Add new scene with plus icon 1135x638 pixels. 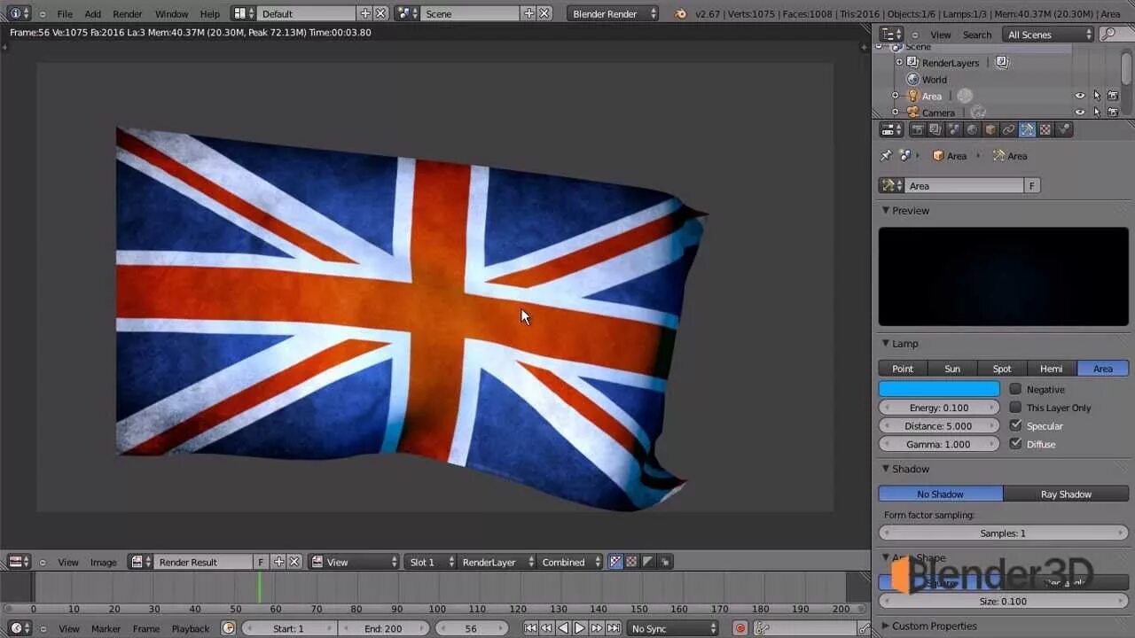529,13
